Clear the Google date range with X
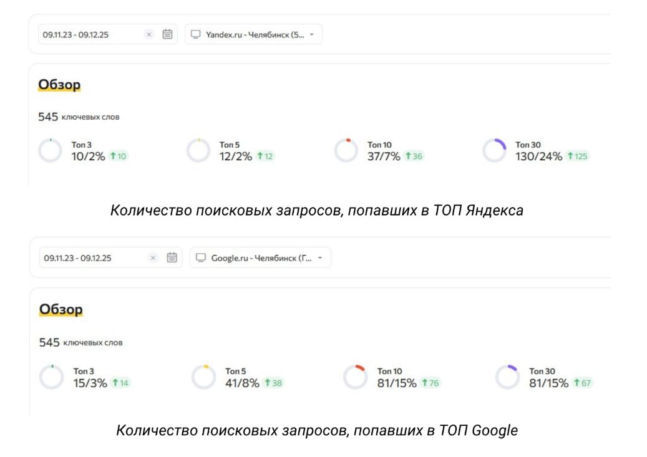The width and height of the screenshot is (647, 457). [153, 257]
